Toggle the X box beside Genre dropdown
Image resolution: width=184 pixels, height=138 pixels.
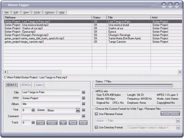pyautogui.click(x=83, y=110)
